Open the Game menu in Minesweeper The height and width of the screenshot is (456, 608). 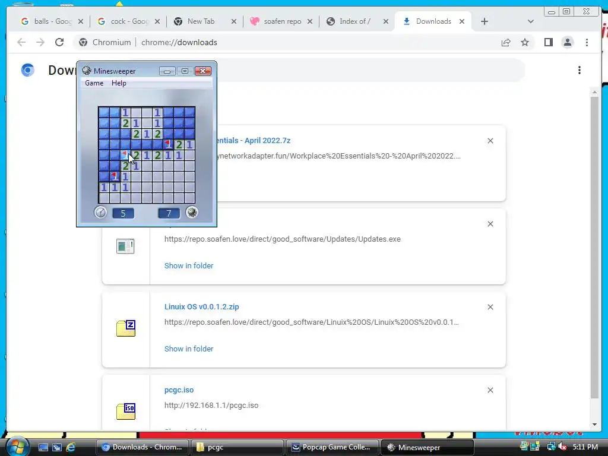94,83
